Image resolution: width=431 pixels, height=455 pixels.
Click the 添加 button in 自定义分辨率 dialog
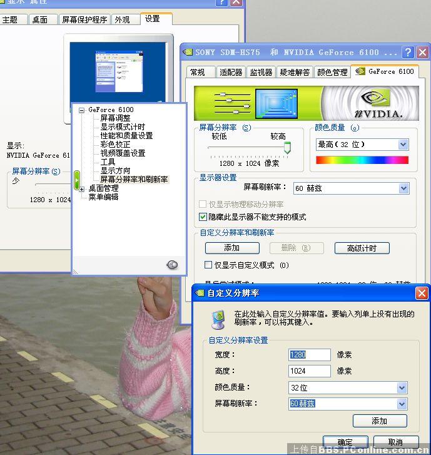pos(380,421)
